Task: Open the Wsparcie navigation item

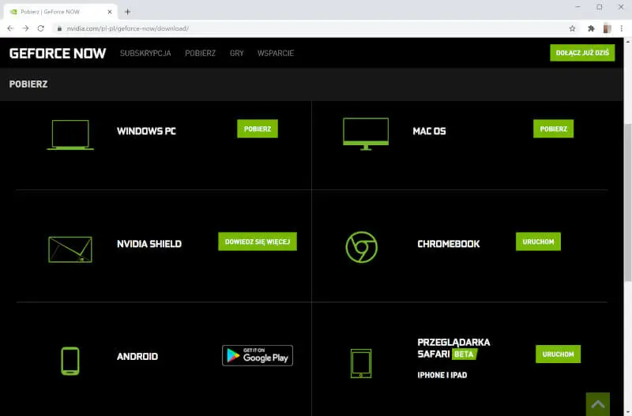Action: click(x=276, y=53)
